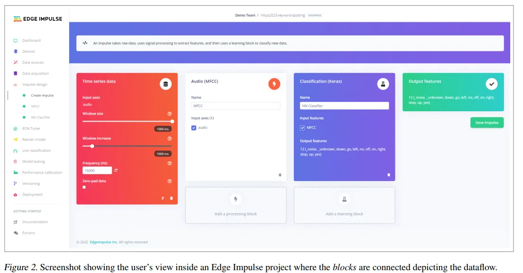Click the refresh icon next to Frequency
The width and height of the screenshot is (523, 273).
click(116, 171)
